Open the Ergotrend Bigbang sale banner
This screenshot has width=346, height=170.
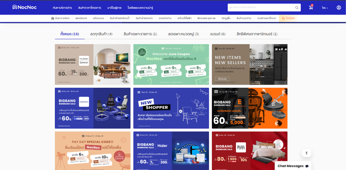point(250,108)
